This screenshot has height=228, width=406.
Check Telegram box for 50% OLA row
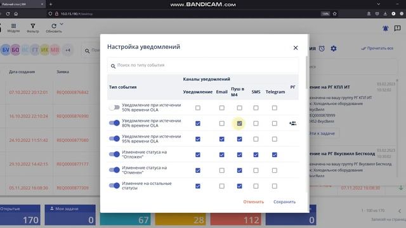tap(275, 108)
